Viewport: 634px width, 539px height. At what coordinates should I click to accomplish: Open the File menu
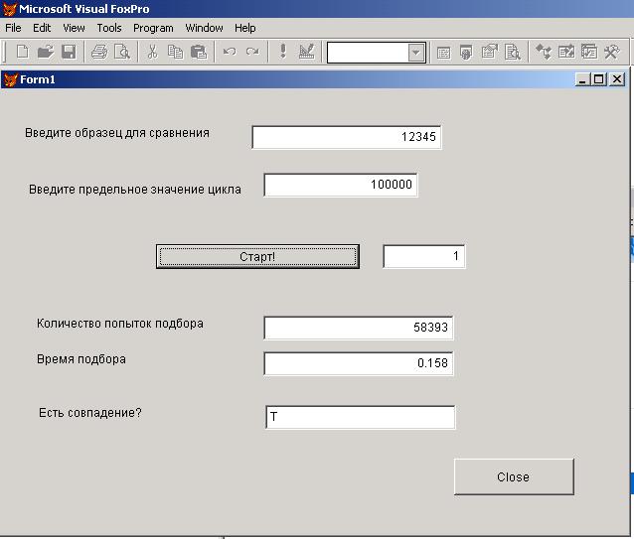pyautogui.click(x=13, y=28)
